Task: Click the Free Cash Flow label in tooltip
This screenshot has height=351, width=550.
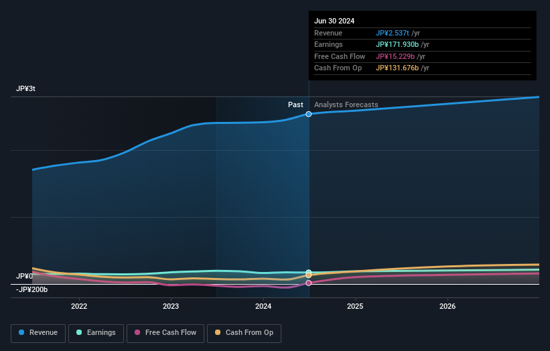Action: pyautogui.click(x=340, y=56)
